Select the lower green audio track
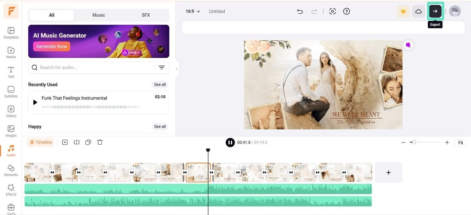The height and width of the screenshot is (215, 471). pyautogui.click(x=198, y=201)
